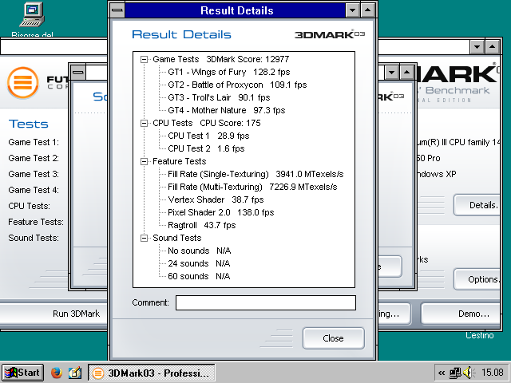Select the No sounds row
511x383 pixels.
199,251
